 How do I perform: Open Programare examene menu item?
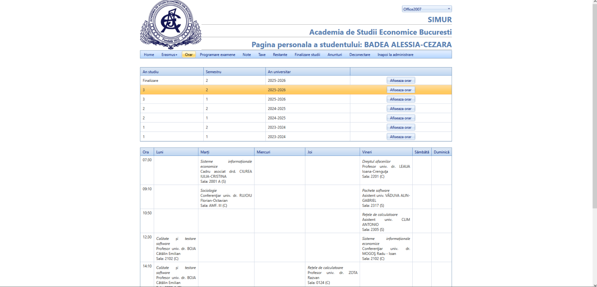click(218, 55)
